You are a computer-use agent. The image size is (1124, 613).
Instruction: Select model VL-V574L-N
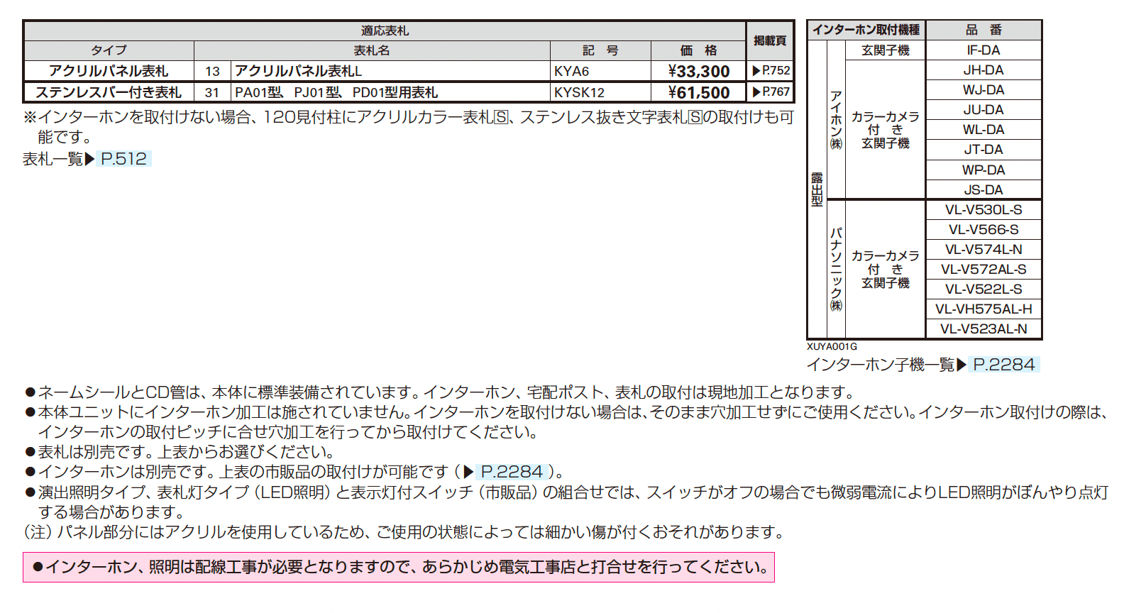[983, 249]
